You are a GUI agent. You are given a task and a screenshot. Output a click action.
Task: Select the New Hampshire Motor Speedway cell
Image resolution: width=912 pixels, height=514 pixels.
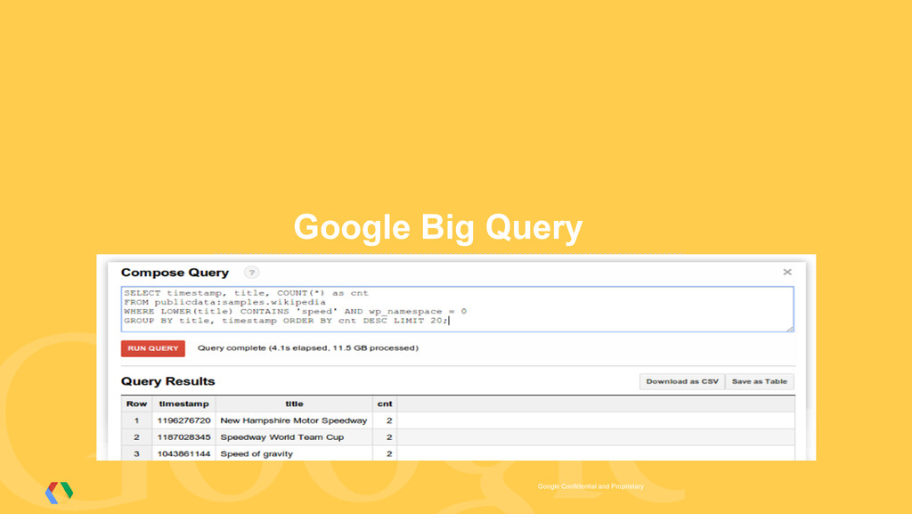(x=294, y=420)
